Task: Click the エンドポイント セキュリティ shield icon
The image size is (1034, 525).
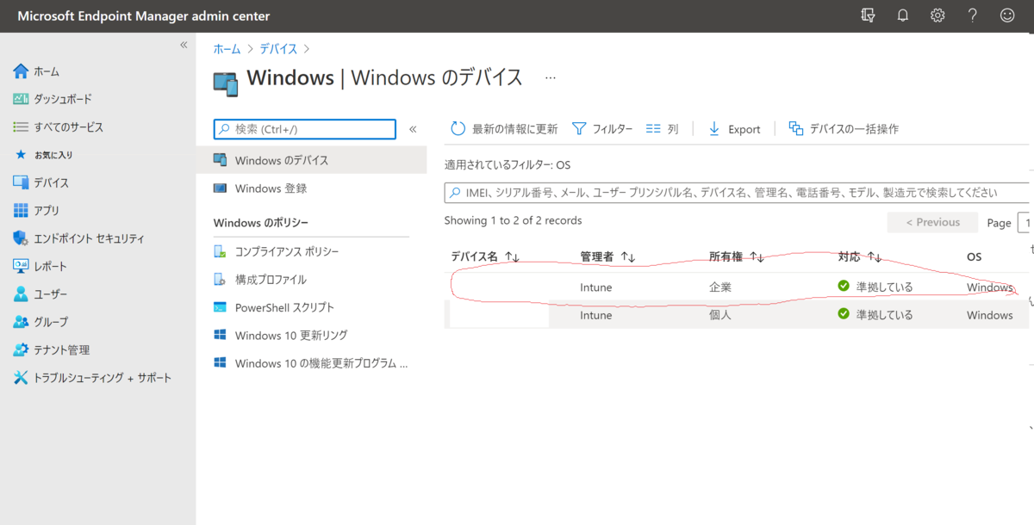Action: tap(21, 238)
